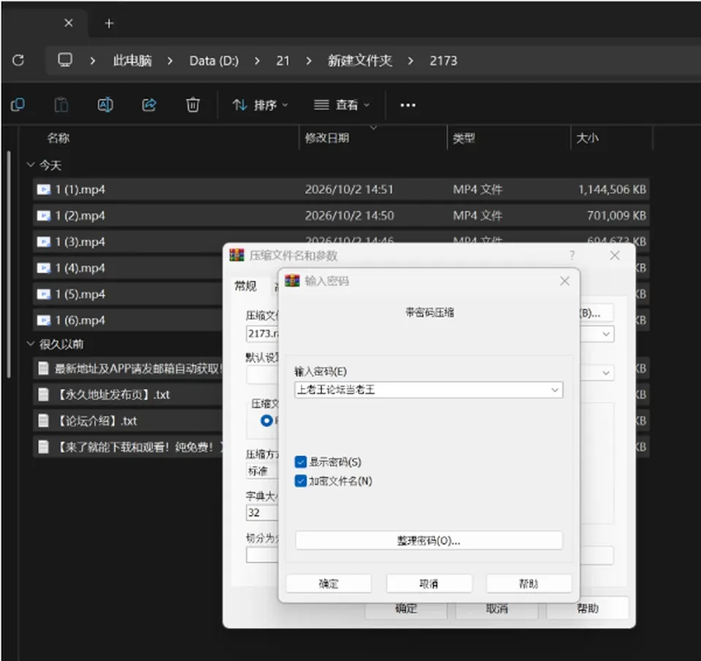
Task: Switch to the 常规 tab
Action: 246,286
